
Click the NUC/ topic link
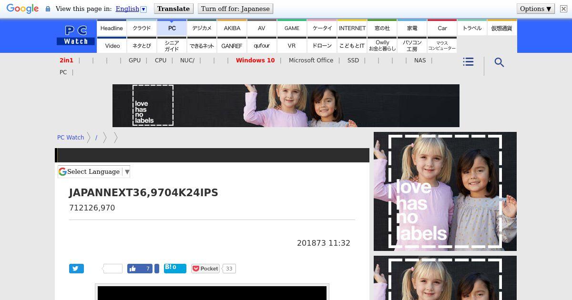pyautogui.click(x=187, y=60)
